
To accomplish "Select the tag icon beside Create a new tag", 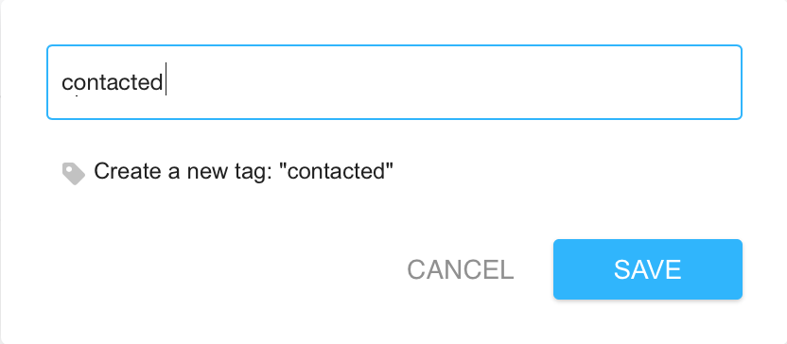I will pos(74,174).
